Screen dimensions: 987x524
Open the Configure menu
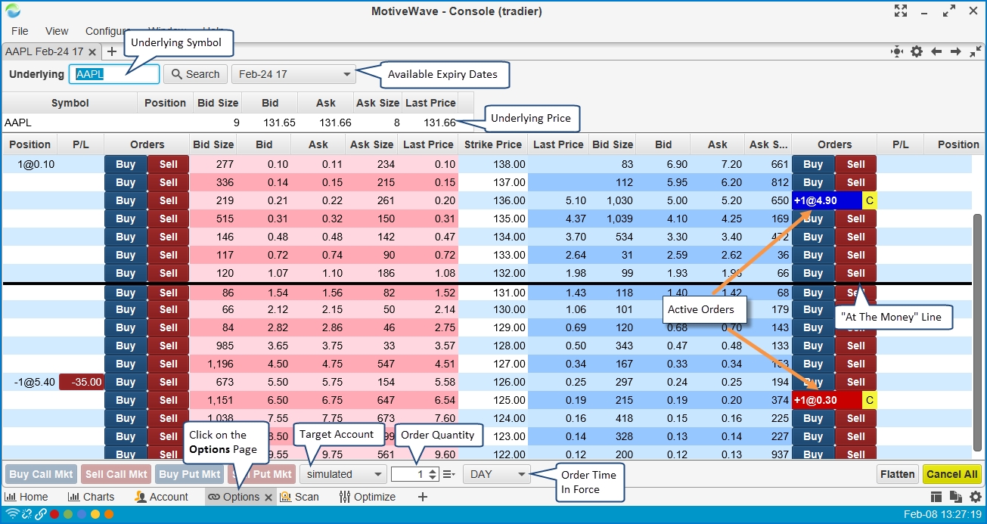pos(107,31)
